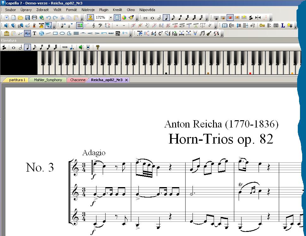Open the Formát menu
306x236 pixels.
(71, 10)
